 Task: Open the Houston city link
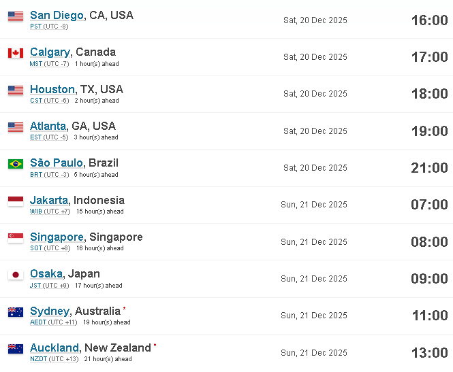(52, 89)
